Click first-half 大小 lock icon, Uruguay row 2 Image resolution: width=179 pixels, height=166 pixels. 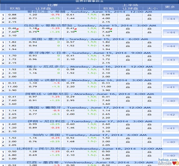coord(149,32)
